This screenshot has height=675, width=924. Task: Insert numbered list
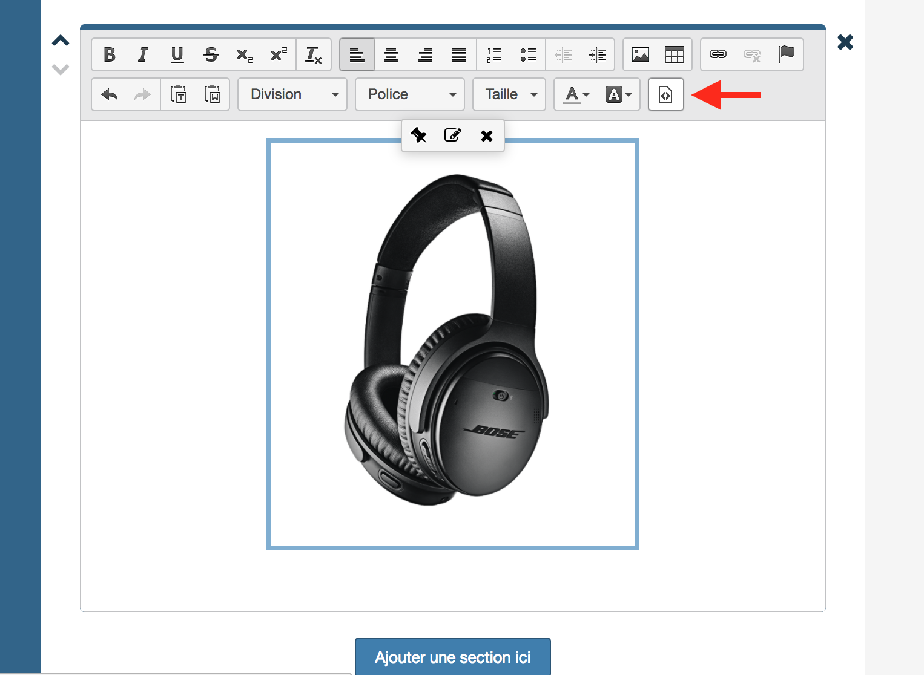point(494,54)
